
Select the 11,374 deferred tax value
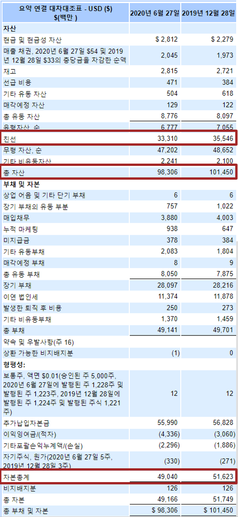click(x=168, y=296)
